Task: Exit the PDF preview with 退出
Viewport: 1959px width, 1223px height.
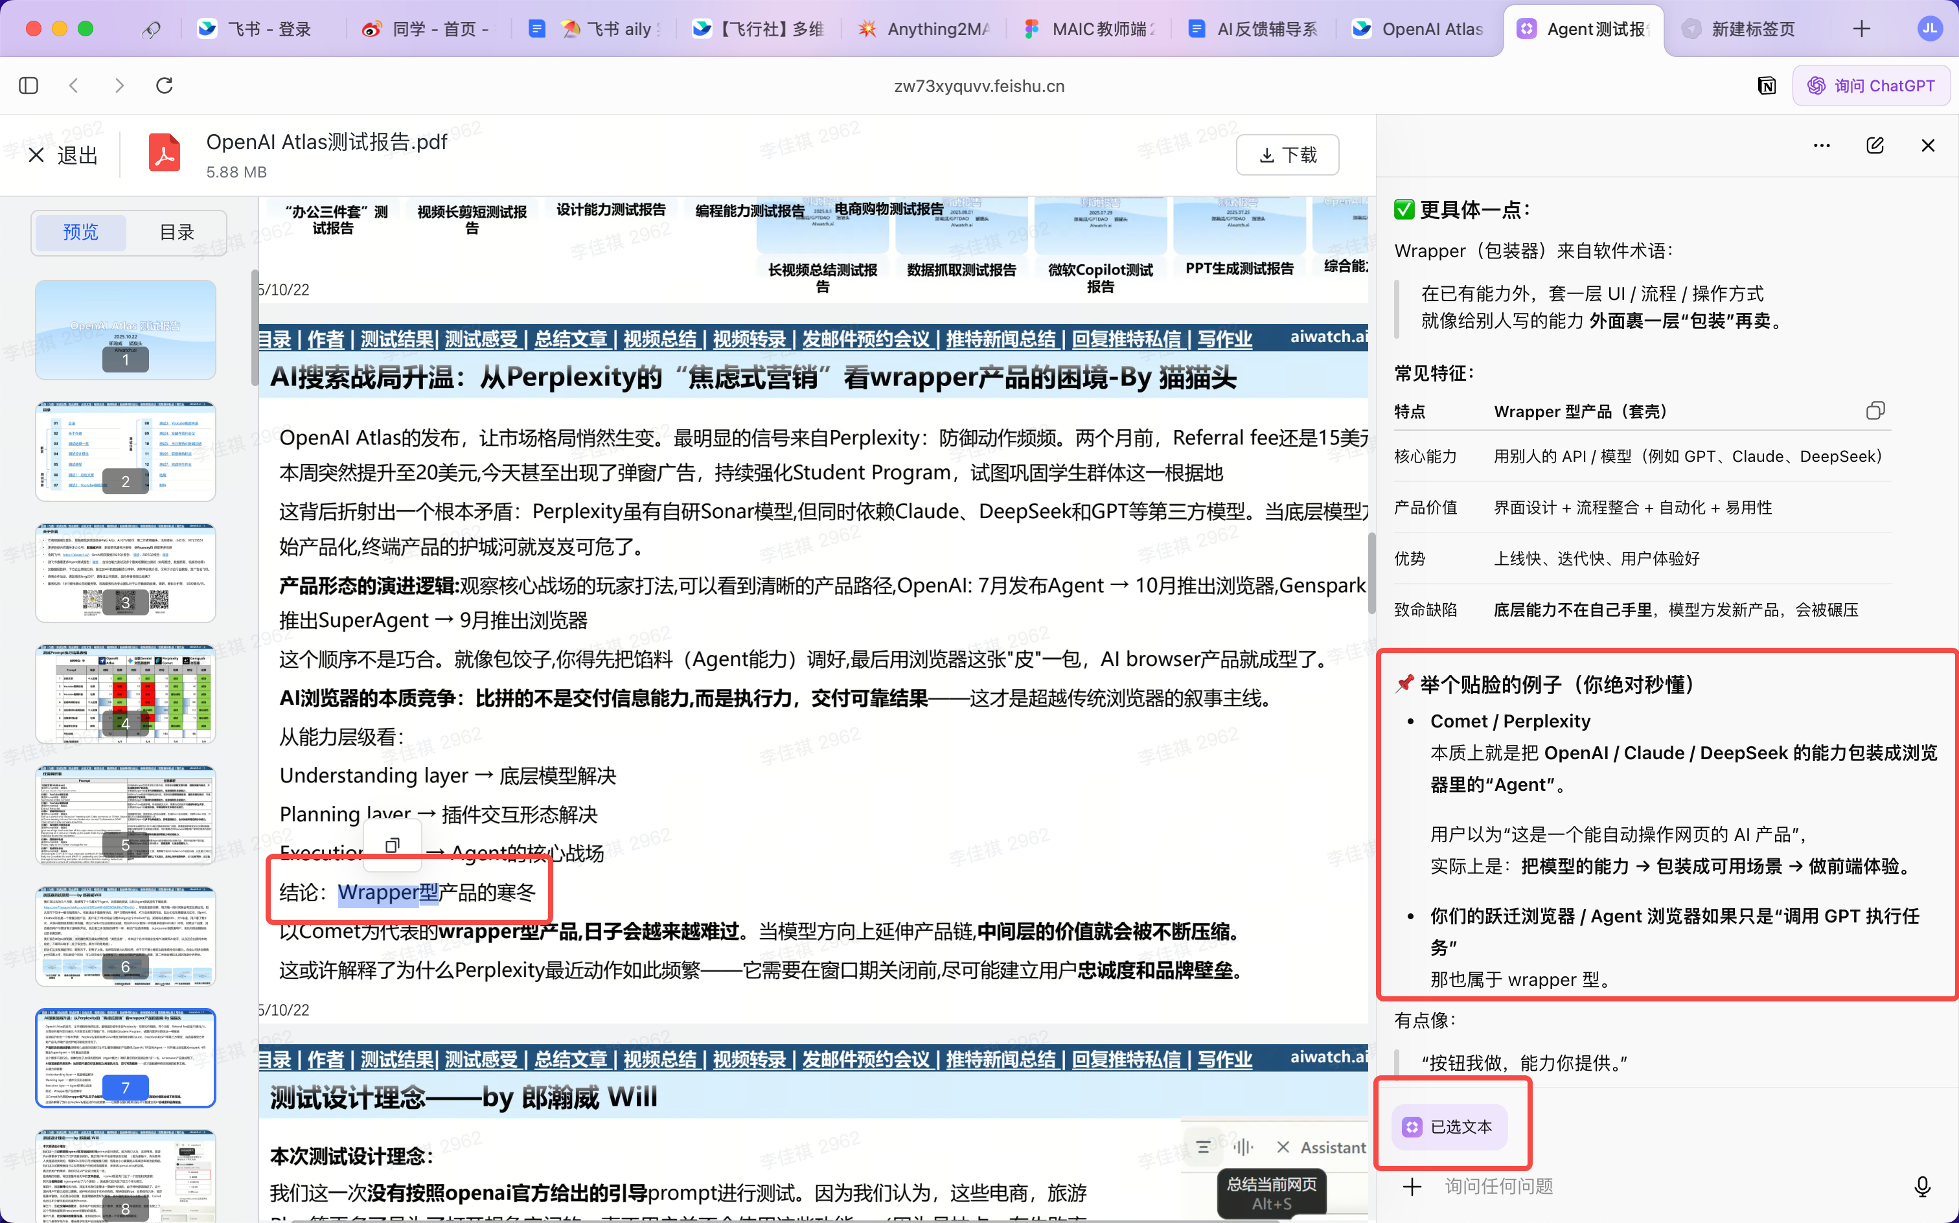Action: [x=62, y=154]
